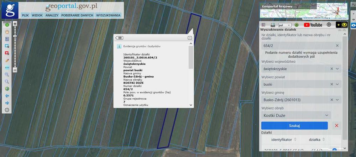
Task: Click the zoom slider plus button
Action: (x=15, y=23)
